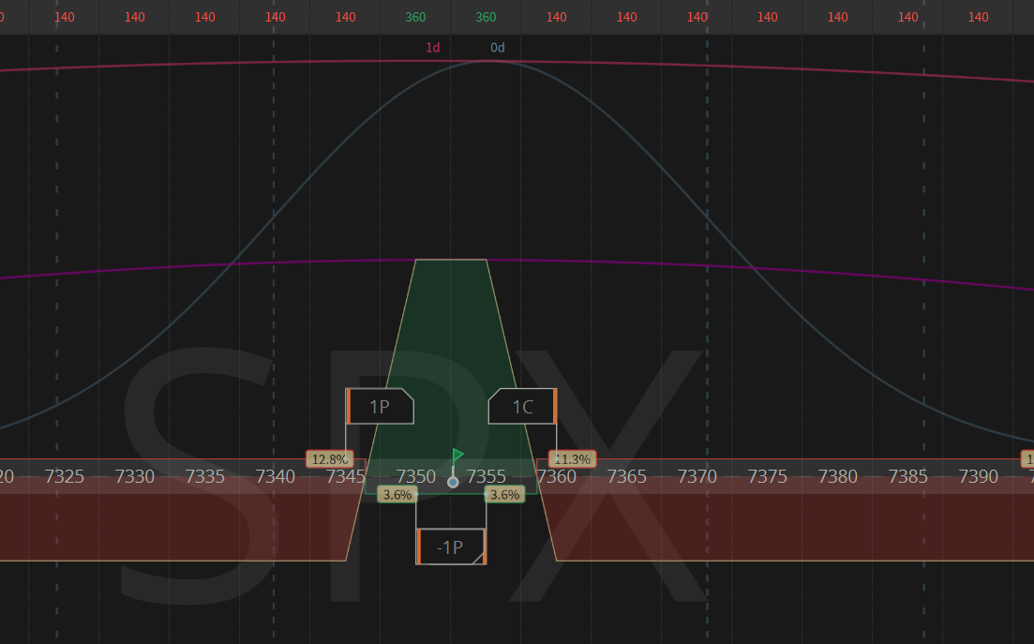
Task: Click the 7355 strike on the price axis
Action: point(486,476)
